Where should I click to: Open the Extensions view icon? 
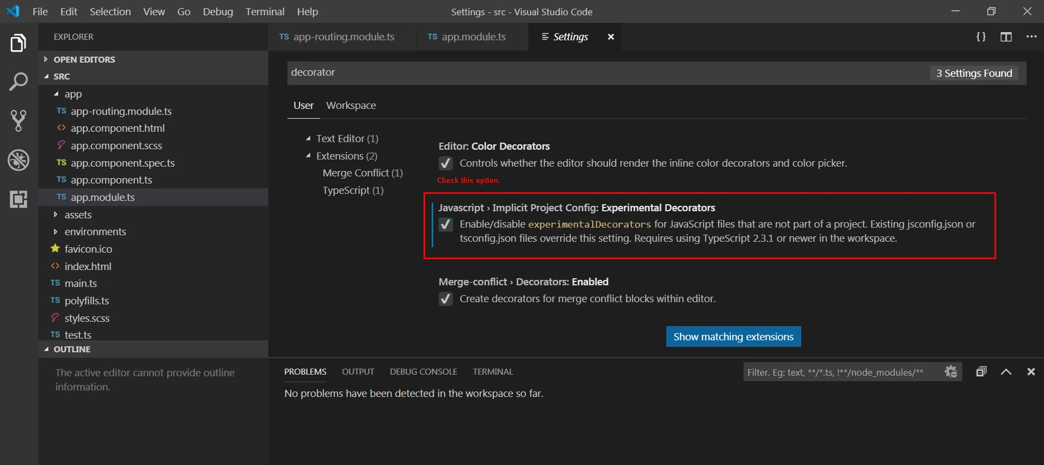[19, 199]
